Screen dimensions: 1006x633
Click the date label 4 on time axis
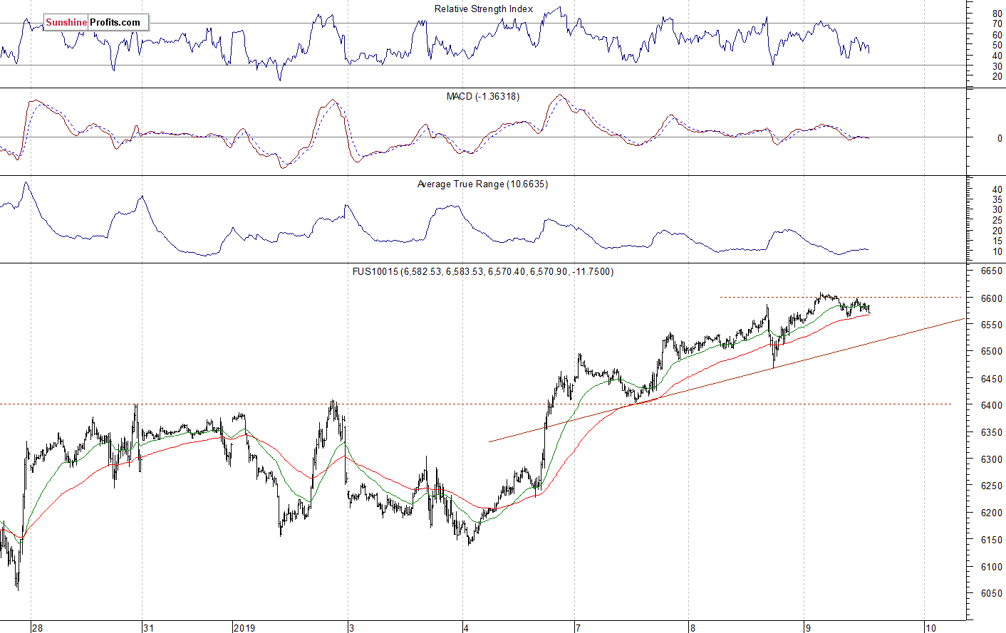click(466, 627)
